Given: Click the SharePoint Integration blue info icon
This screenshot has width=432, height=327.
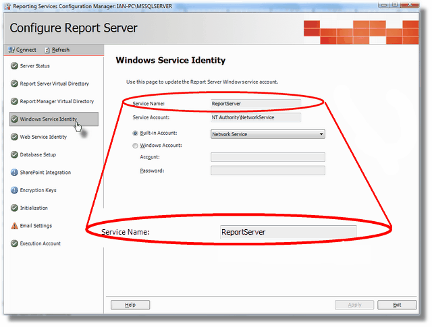Looking at the screenshot, I should point(13,173).
